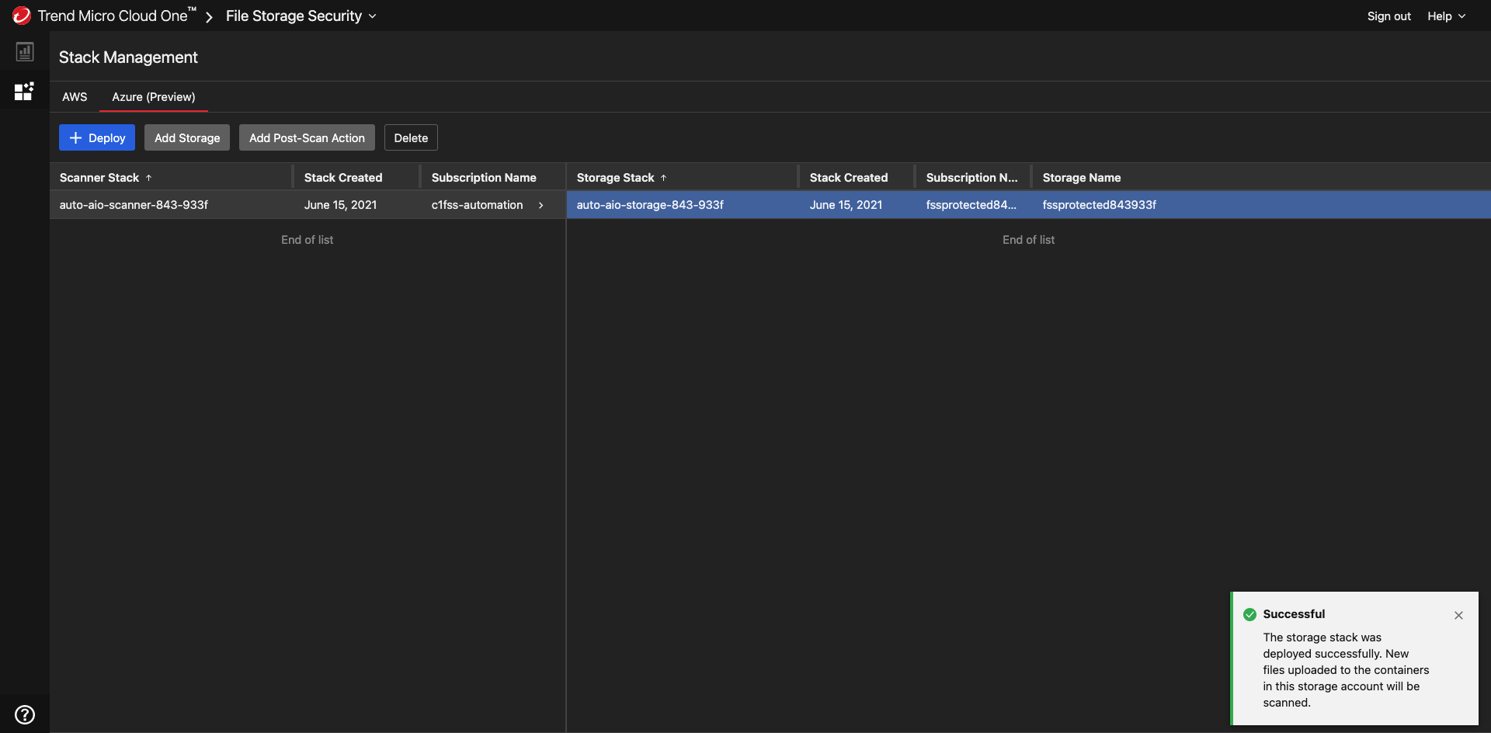Open the dashboard chart icon in sidebar
1491x733 pixels.
point(25,52)
